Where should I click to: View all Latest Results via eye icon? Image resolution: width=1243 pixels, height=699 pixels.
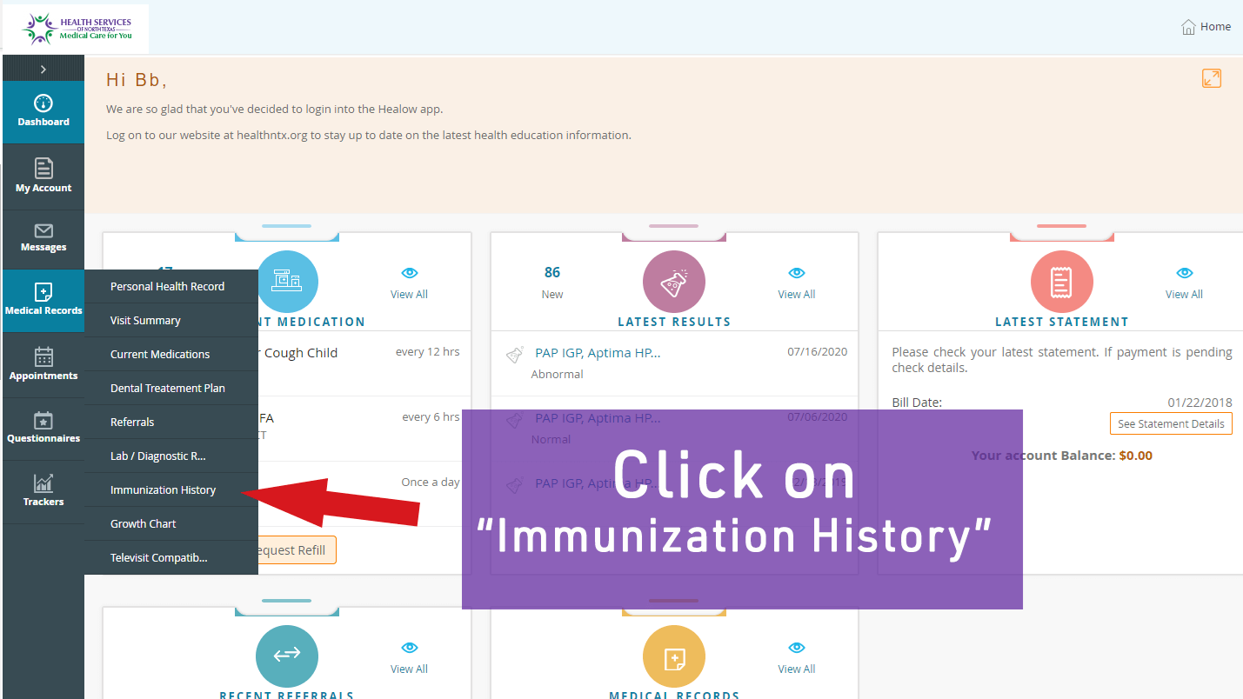[796, 273]
